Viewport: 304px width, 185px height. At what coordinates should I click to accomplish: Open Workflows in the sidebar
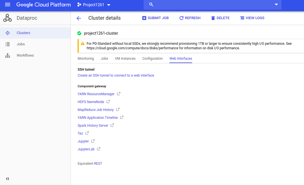35,55
